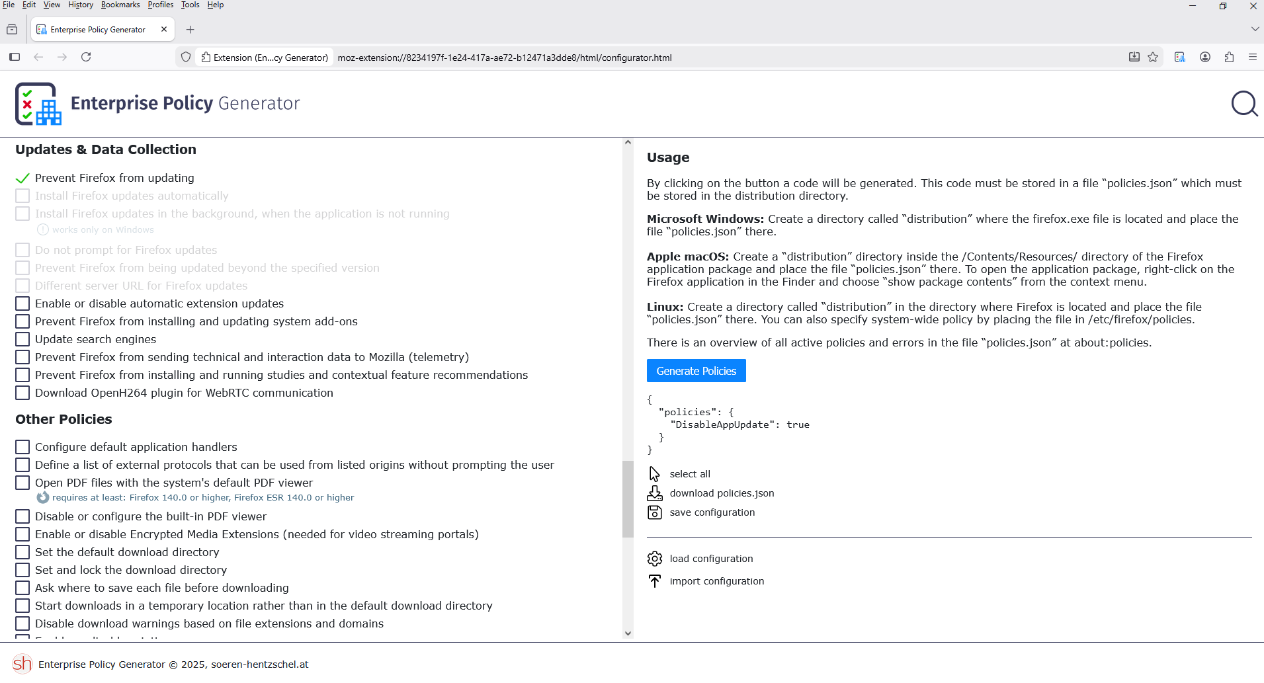The height and width of the screenshot is (683, 1264).
Task: Go back using the back arrow
Action: point(38,58)
